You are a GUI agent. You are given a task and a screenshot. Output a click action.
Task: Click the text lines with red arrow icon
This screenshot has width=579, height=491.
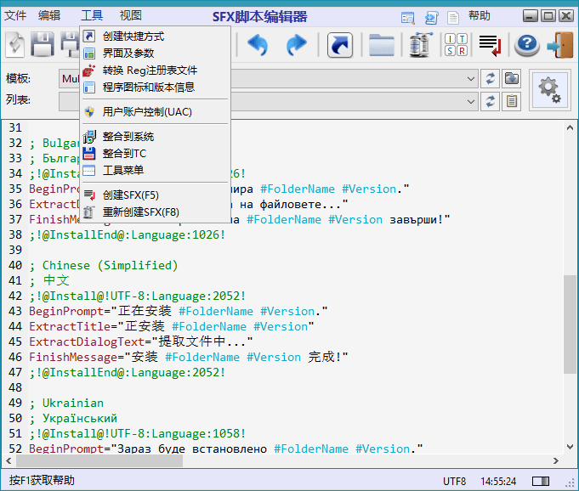(x=489, y=45)
